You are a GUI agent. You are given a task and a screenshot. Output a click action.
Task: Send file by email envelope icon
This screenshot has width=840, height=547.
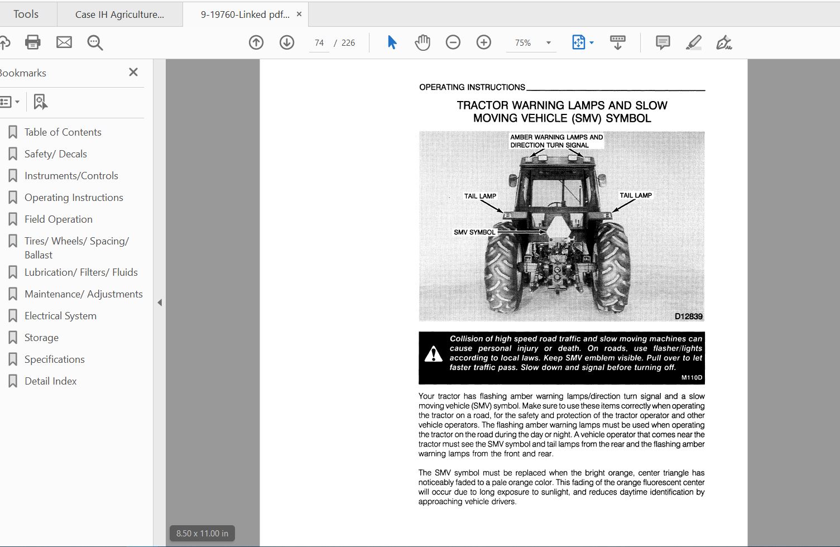pos(64,42)
